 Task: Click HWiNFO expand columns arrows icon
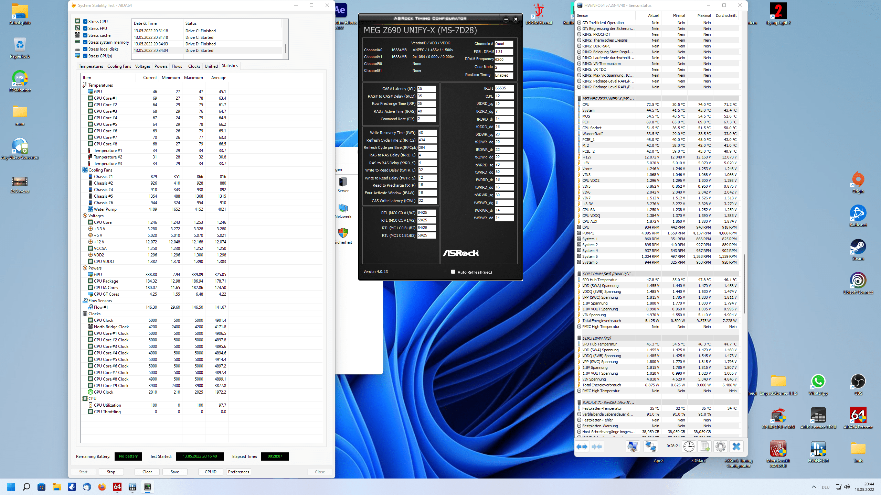582,446
